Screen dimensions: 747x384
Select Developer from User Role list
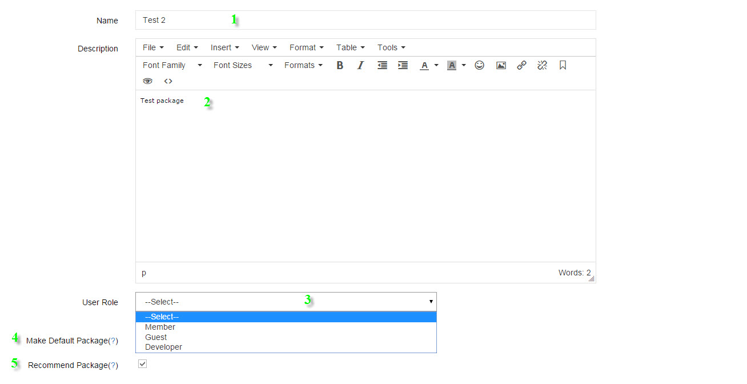click(x=163, y=347)
